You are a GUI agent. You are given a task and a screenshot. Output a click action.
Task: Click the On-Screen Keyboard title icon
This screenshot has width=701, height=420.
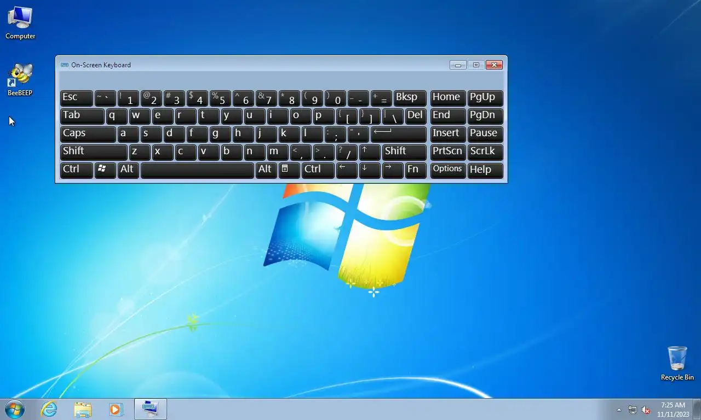point(65,65)
